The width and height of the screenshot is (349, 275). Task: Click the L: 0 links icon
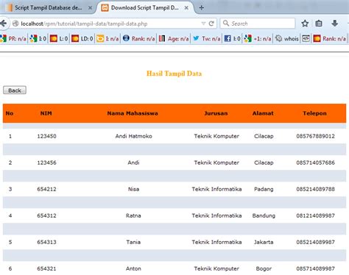click(54, 38)
